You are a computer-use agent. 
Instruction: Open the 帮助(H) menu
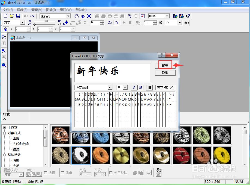81,10
